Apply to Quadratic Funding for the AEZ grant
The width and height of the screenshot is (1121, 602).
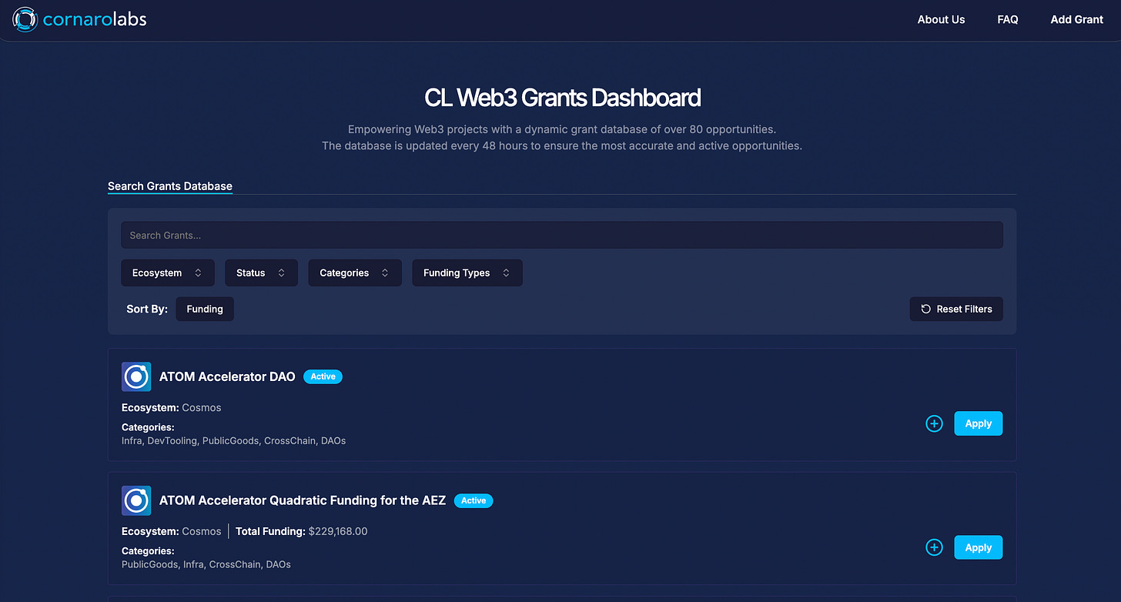[979, 547]
